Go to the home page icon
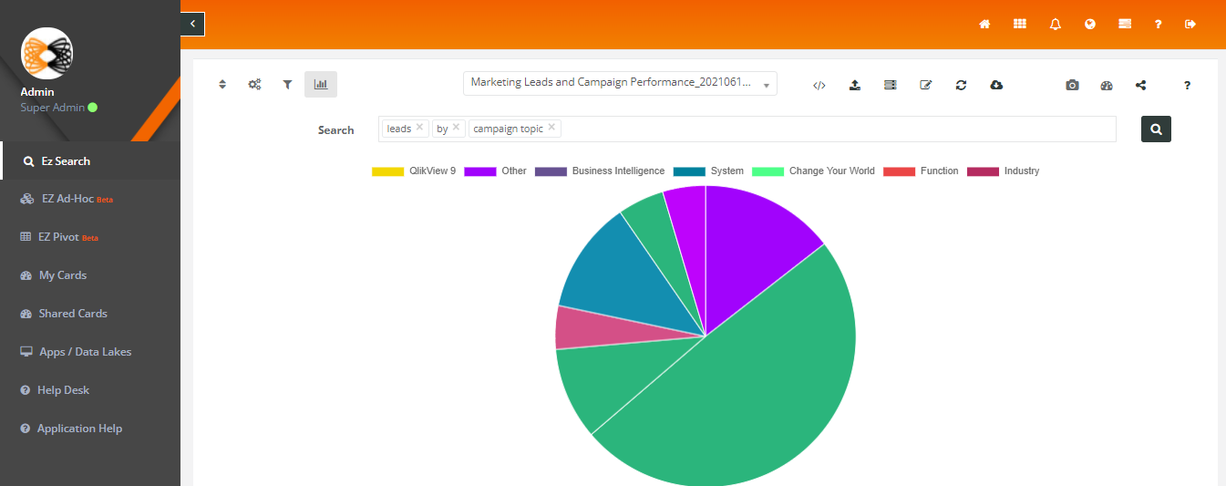 pyautogui.click(x=984, y=25)
